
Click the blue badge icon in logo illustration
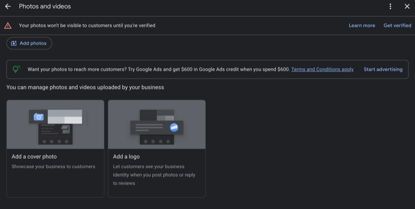coord(174,127)
